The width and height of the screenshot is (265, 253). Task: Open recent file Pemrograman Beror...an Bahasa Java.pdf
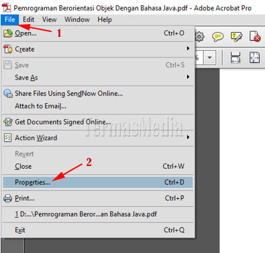click(98, 214)
